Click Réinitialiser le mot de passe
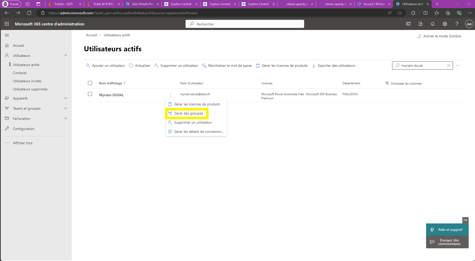The width and height of the screenshot is (475, 261). (x=227, y=66)
